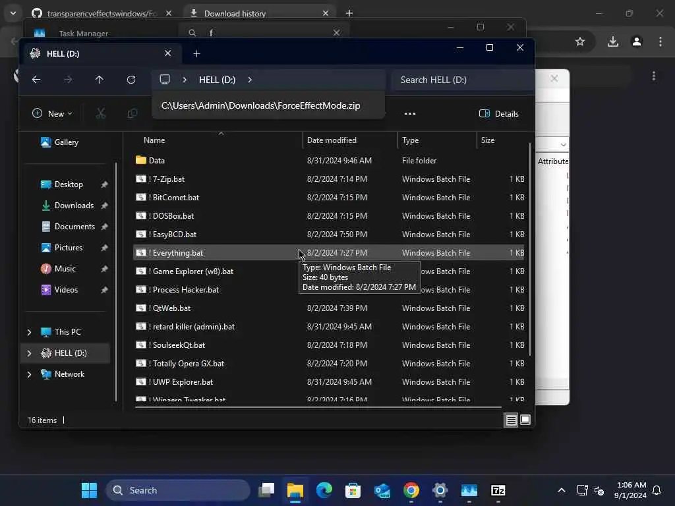Unpin Desktop using its pin icon
Screen dimensions: 675x506
pyautogui.click(x=104, y=184)
